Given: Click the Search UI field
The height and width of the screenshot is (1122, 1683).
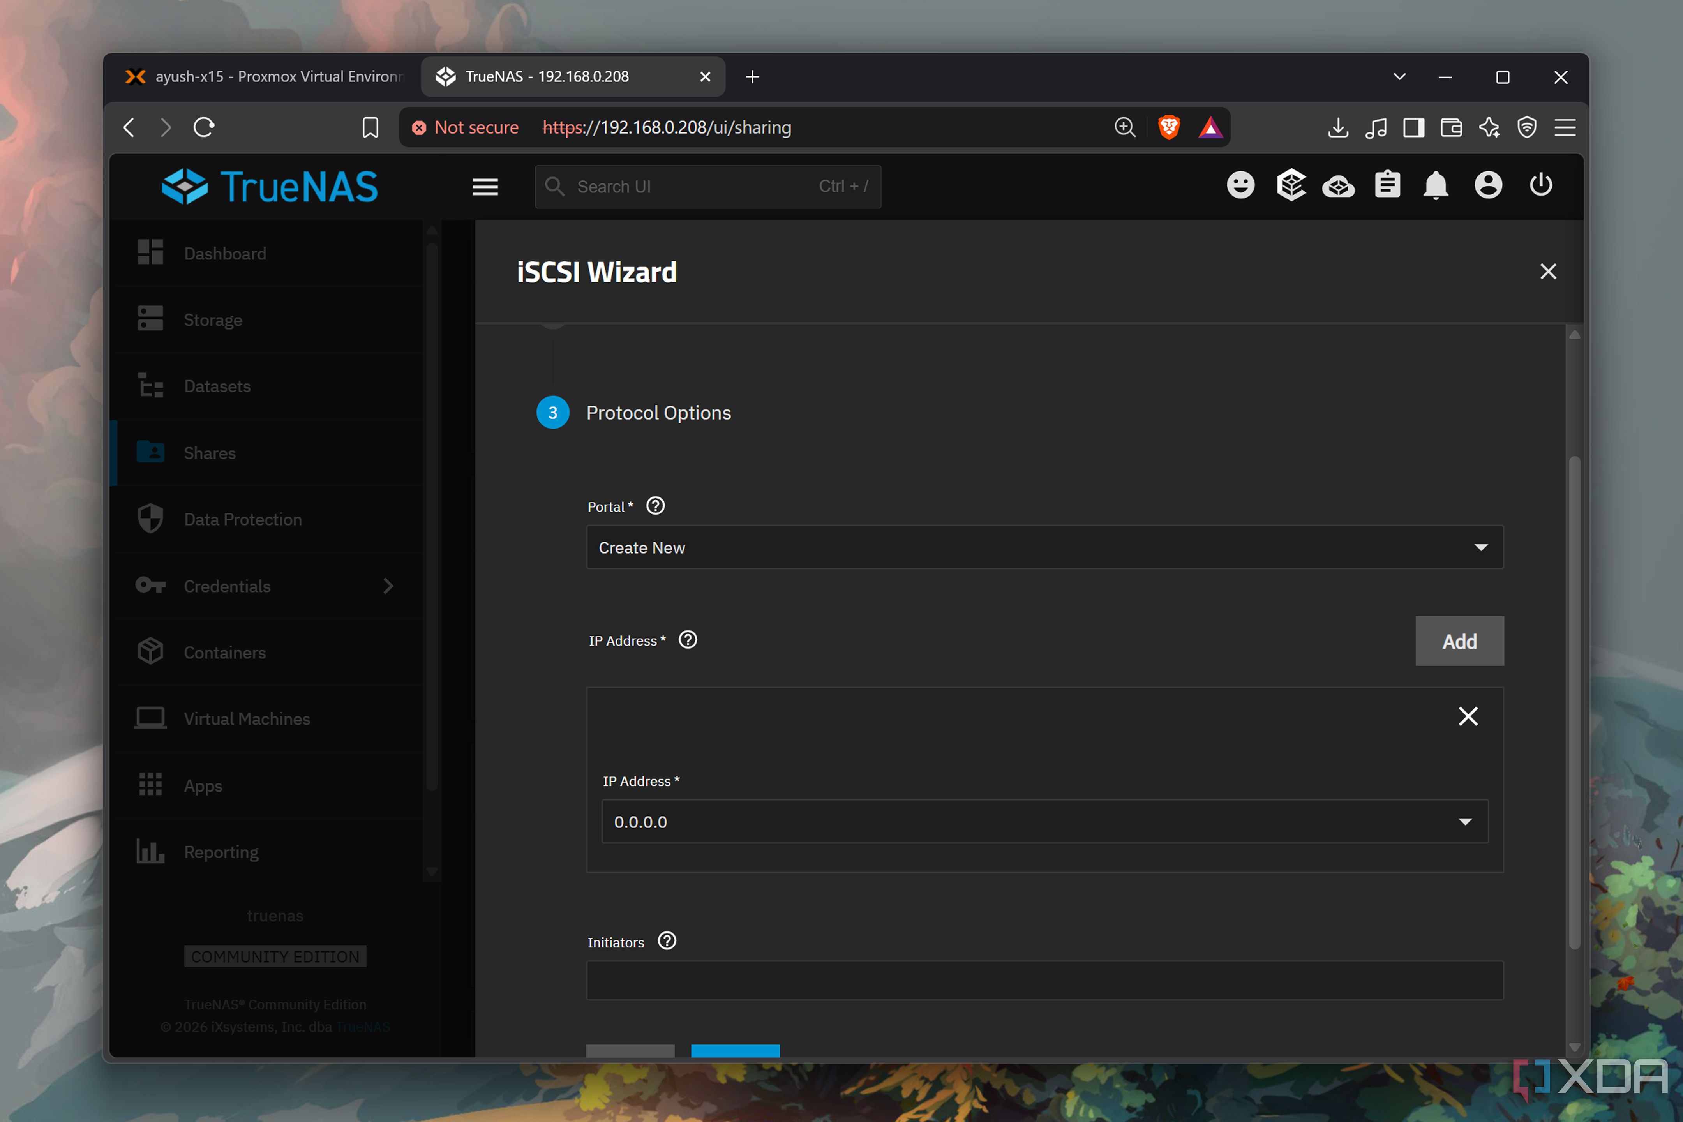Looking at the screenshot, I should click(x=707, y=187).
